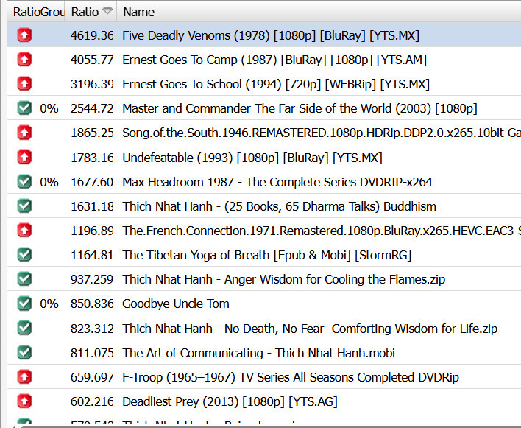
Task: Click green check icon for Goodbye Uncle Tom
Action: coord(24,304)
